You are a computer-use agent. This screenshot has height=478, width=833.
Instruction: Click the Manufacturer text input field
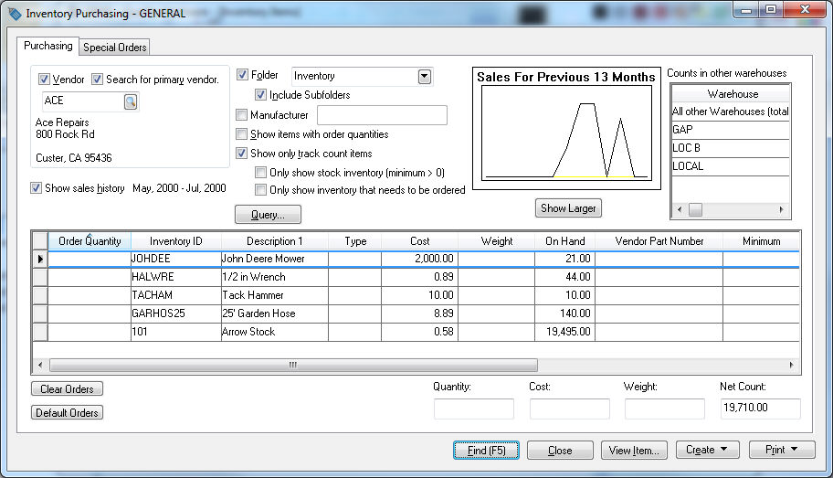coord(381,115)
